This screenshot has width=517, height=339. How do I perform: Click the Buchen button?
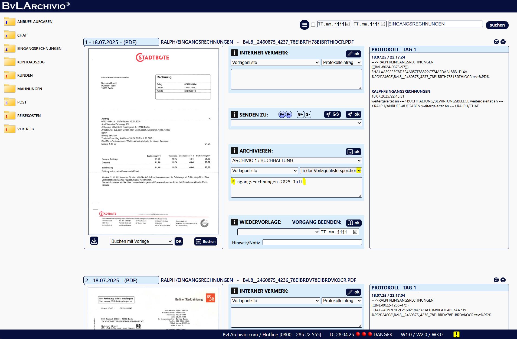[206, 241]
